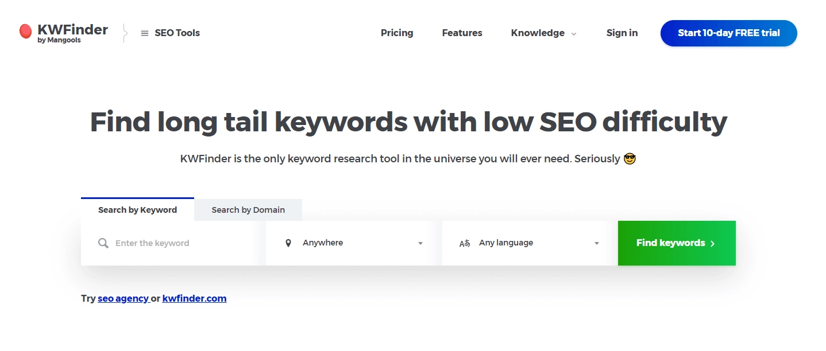This screenshot has width=826, height=351.
Task: Select the Search by Keyword tab
Action: 137,210
